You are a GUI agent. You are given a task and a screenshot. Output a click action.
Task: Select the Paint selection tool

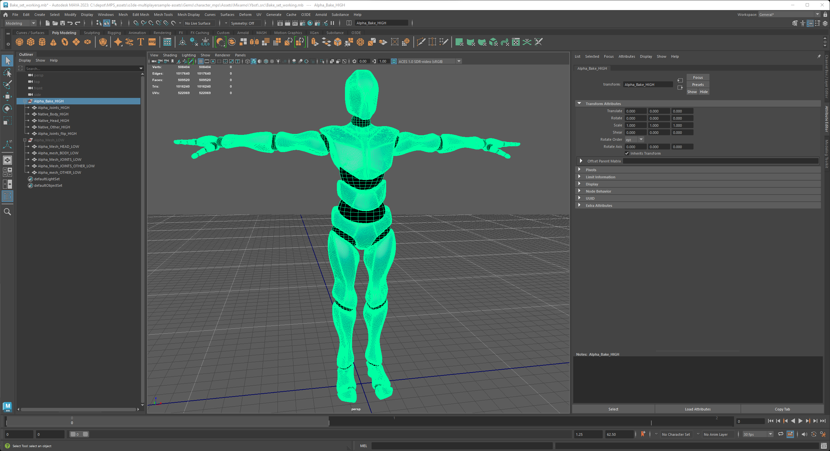7,85
